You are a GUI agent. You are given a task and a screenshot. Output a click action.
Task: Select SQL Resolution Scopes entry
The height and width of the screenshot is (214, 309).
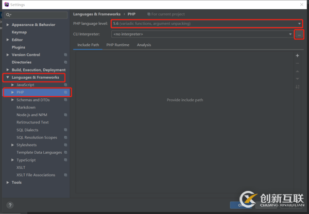pos(37,137)
